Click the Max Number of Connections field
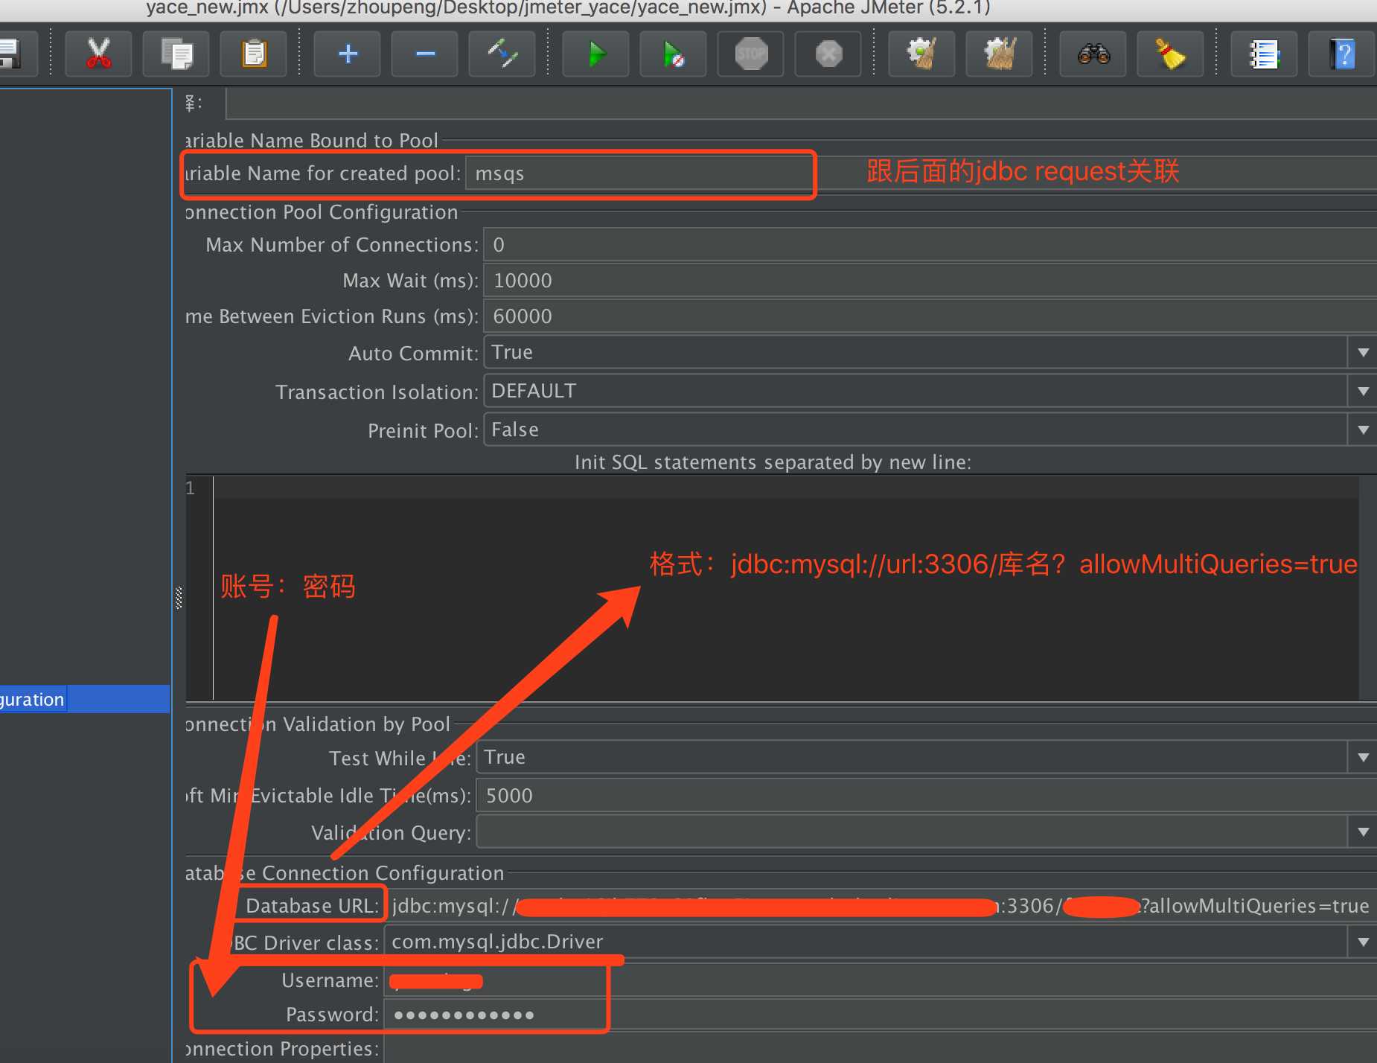Image resolution: width=1377 pixels, height=1063 pixels. click(930, 245)
